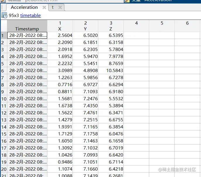Select the Timestamp column header
The image size is (201, 177).
click(x=27, y=26)
